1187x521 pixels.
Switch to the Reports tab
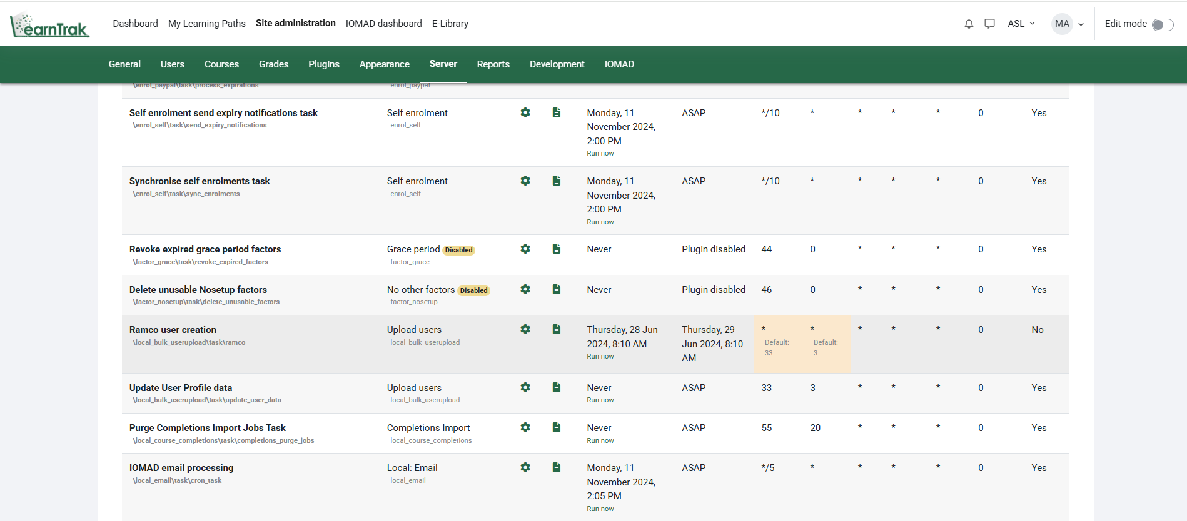tap(493, 64)
